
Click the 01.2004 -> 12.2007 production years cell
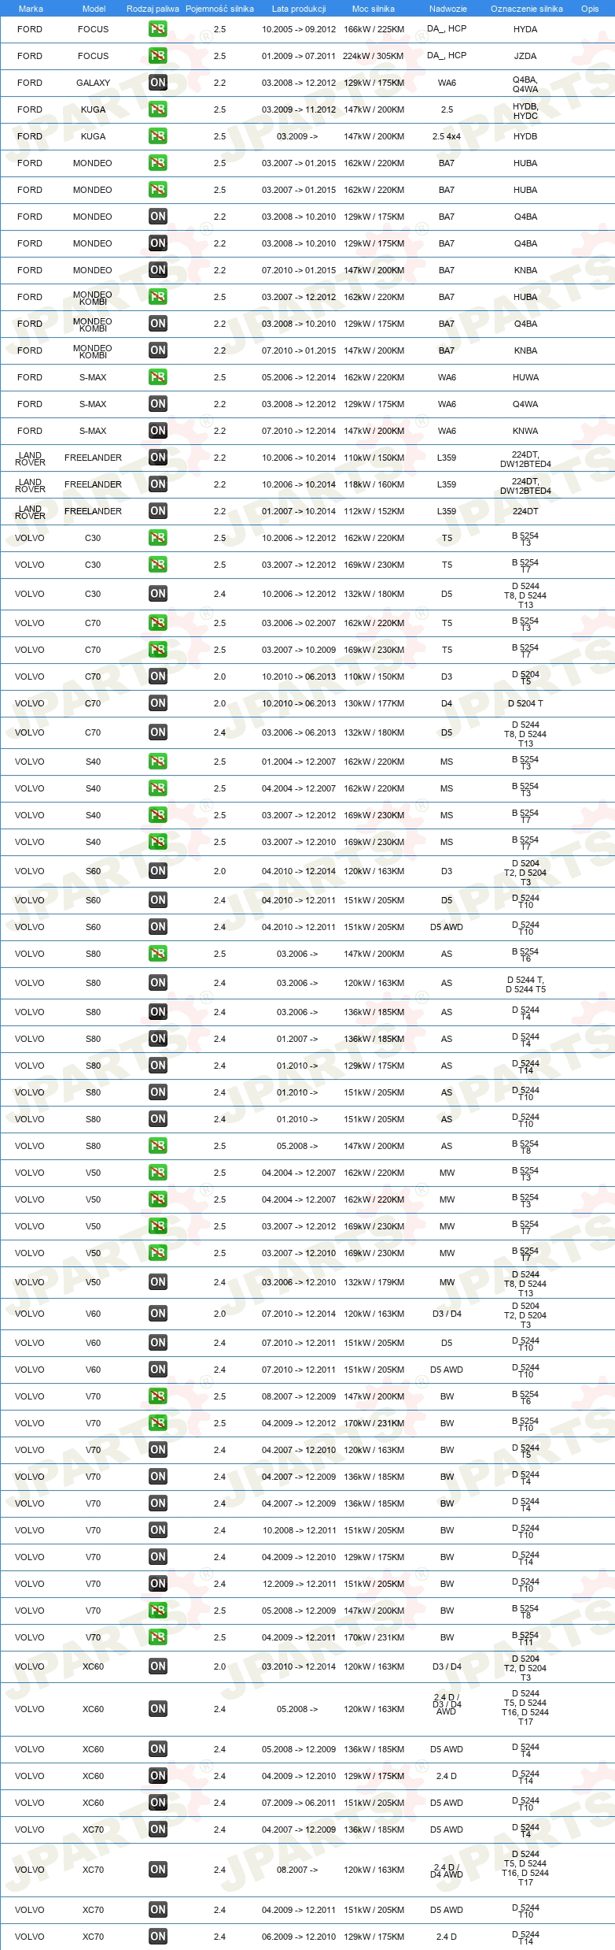pyautogui.click(x=299, y=762)
